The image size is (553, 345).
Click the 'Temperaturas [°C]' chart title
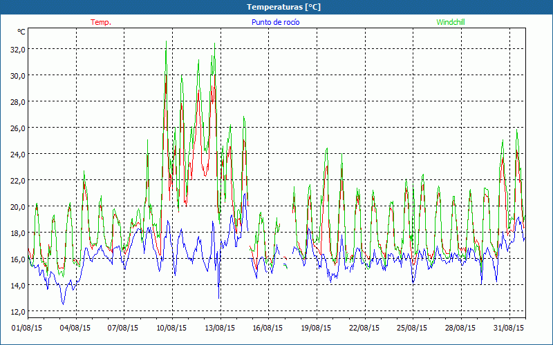(283, 7)
